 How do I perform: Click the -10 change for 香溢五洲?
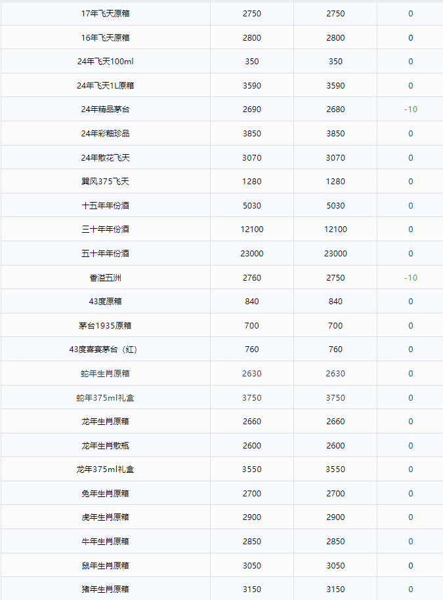click(x=410, y=277)
